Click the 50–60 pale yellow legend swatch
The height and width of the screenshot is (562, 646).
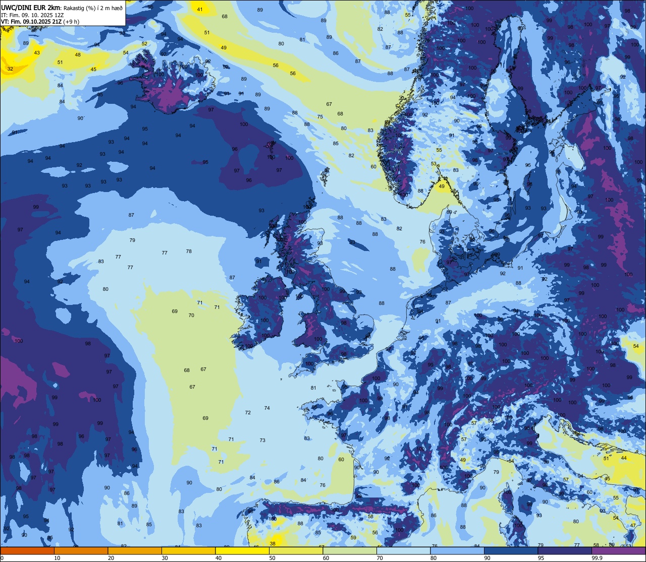pyautogui.click(x=296, y=550)
